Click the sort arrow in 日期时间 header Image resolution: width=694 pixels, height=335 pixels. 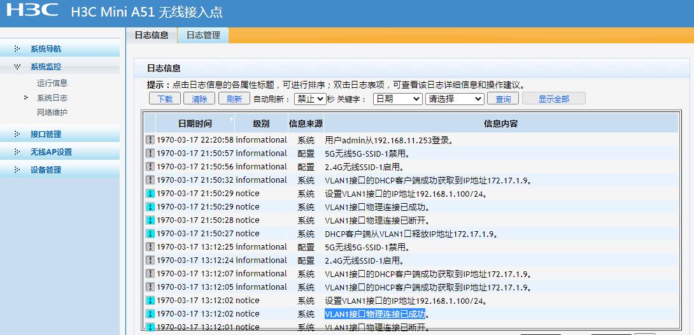pyautogui.click(x=231, y=119)
